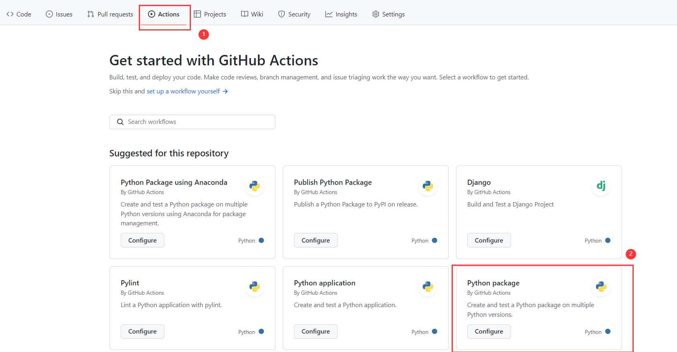Open the Code tab

tap(19, 14)
